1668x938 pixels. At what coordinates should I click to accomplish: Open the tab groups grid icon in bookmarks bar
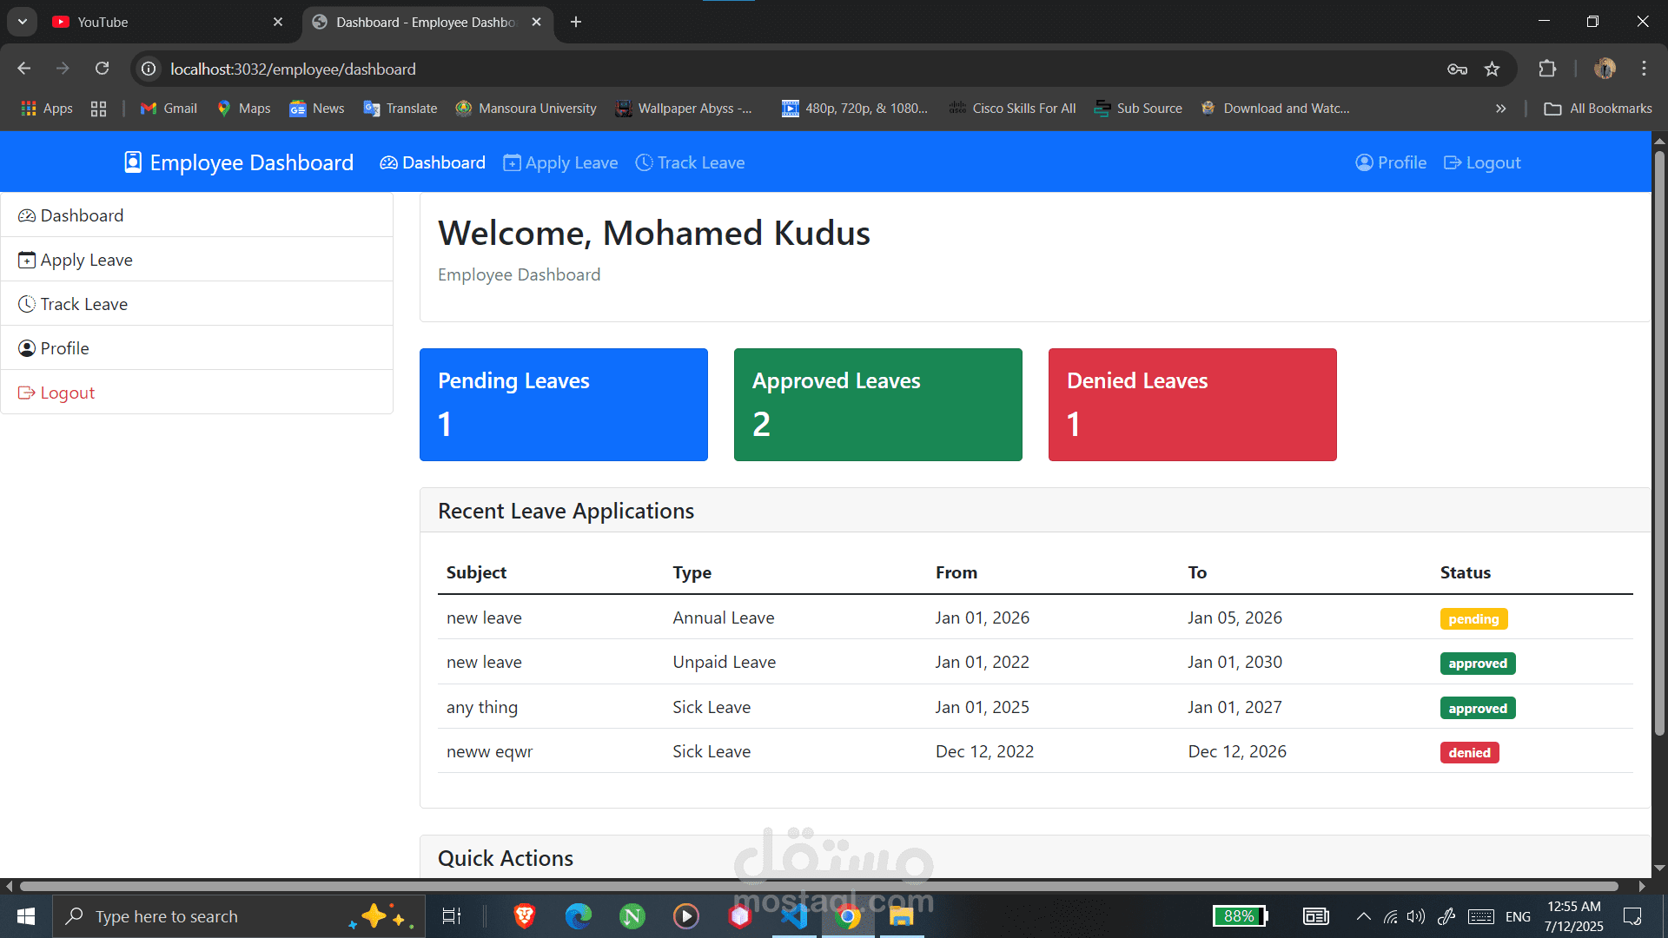click(x=98, y=109)
